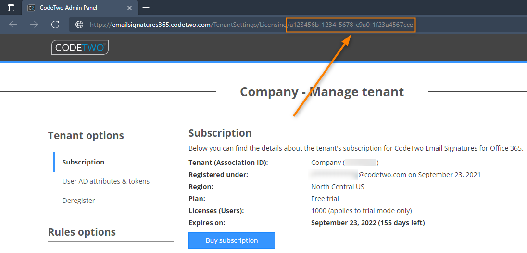Go back to the previous page
The width and height of the screenshot is (527, 253).
[x=13, y=25]
